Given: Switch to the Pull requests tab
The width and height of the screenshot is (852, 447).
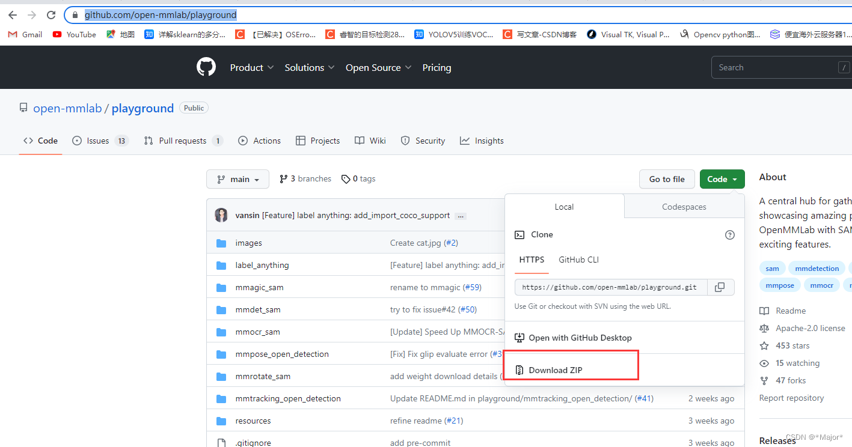Looking at the screenshot, I should (x=183, y=141).
